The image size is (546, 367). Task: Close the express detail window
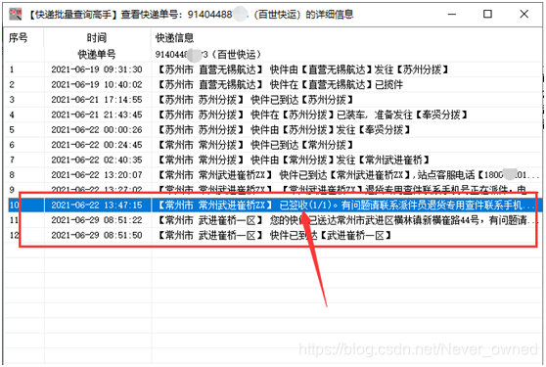coord(523,14)
